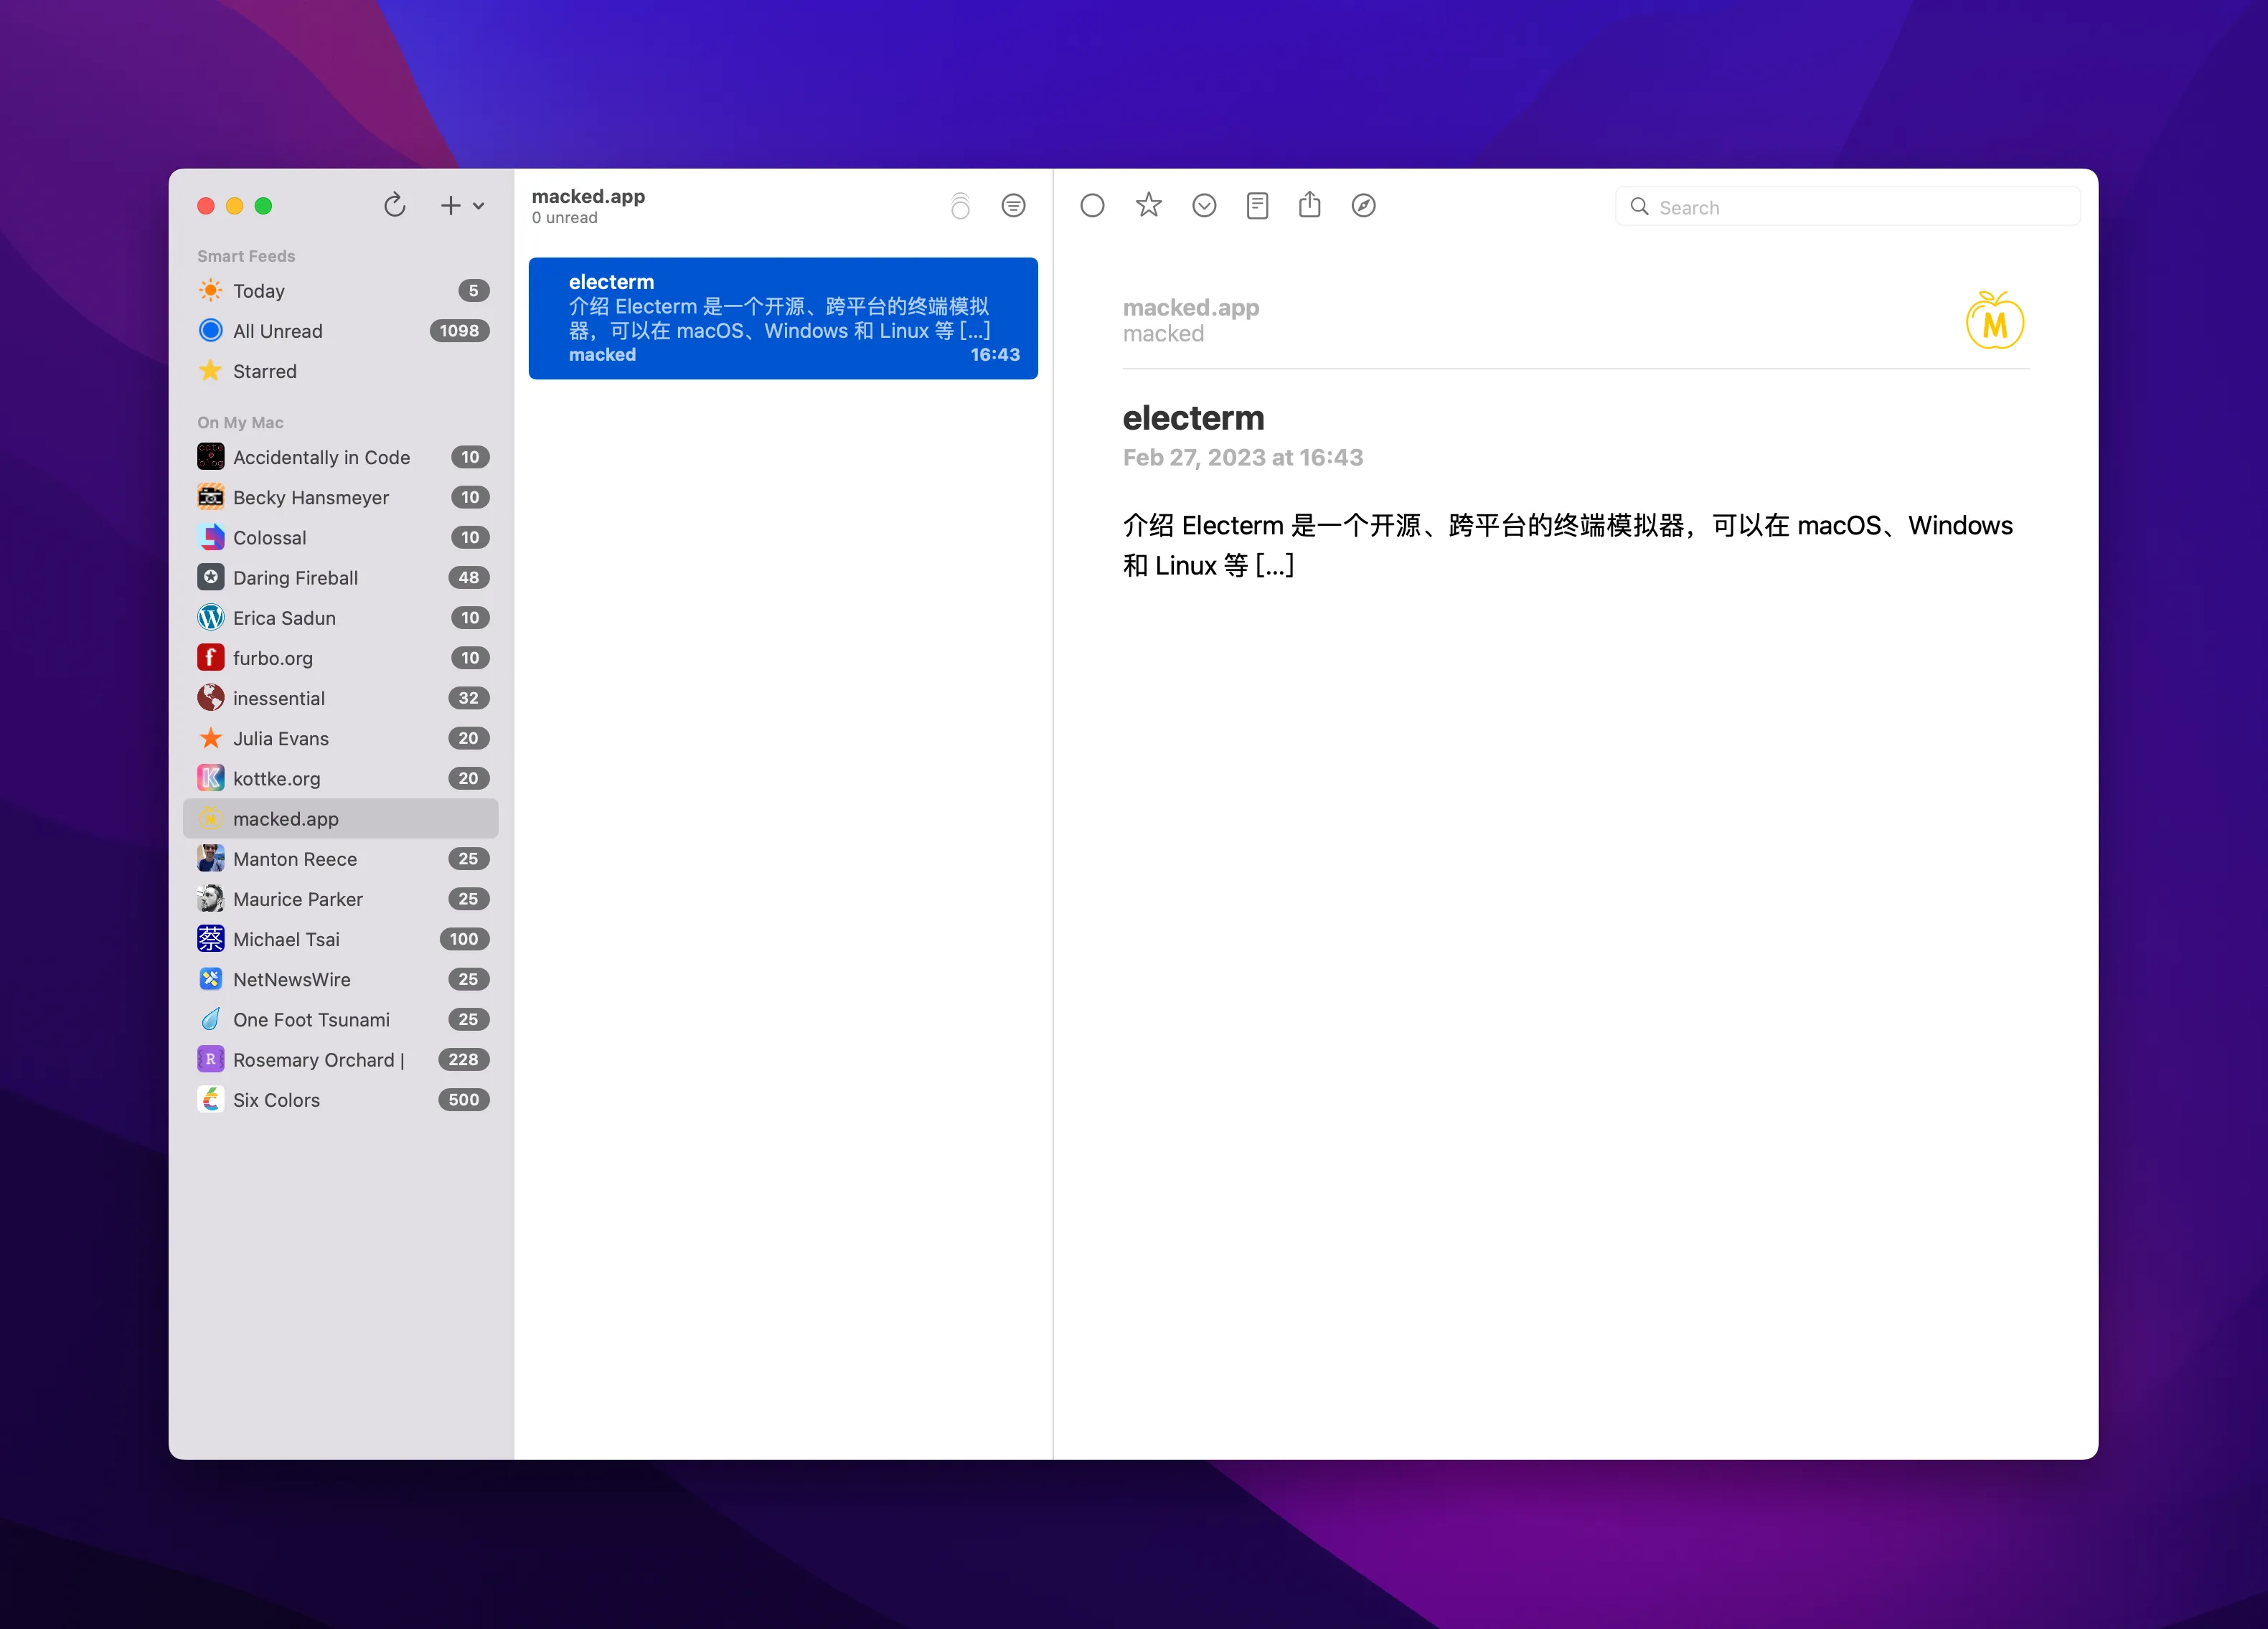Viewport: 2268px width, 1629px height.
Task: Open Reader View for the article
Action: 1257,205
